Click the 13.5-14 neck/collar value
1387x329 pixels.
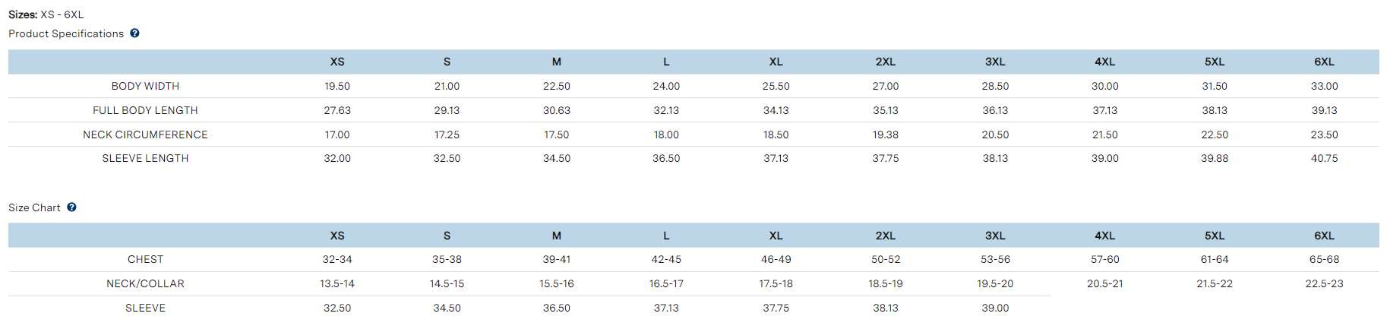point(337,283)
